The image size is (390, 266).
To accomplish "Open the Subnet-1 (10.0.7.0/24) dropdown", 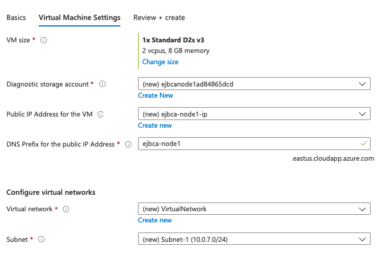I will [254, 239].
